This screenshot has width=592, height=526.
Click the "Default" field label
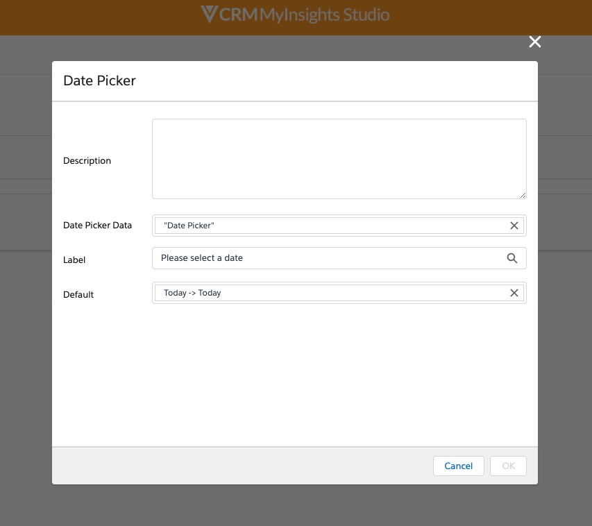(x=78, y=295)
